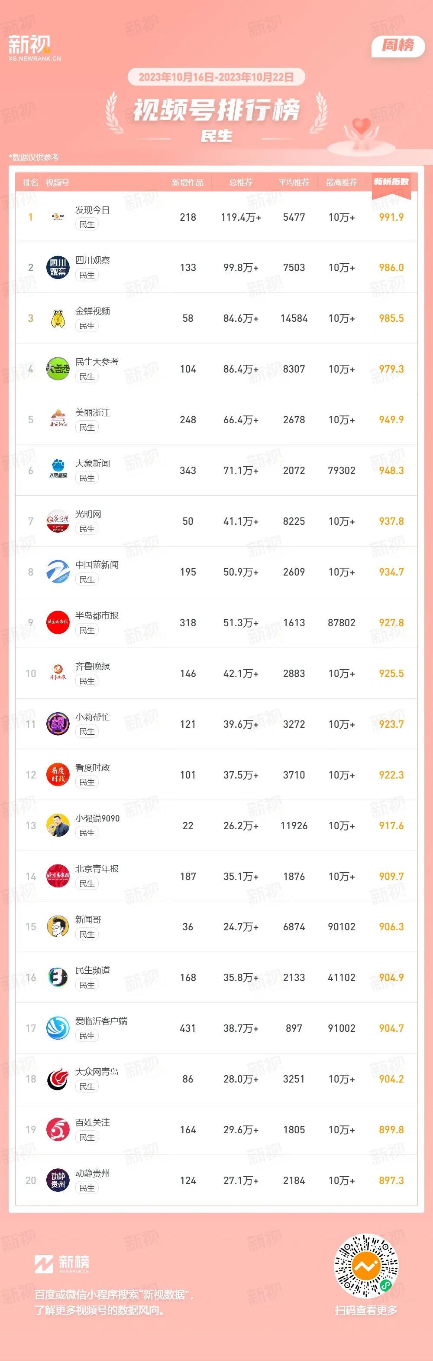Select the 周榜 weekly ranking badge
Image resolution: width=433 pixels, height=1361 pixels.
point(398,46)
